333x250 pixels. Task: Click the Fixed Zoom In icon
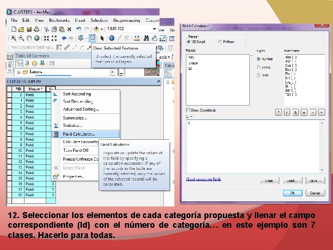(46, 38)
